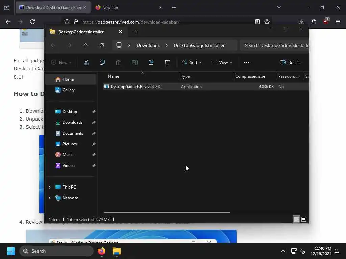Click the shield tracking protection icon
The width and height of the screenshot is (346, 259).
tap(67, 22)
